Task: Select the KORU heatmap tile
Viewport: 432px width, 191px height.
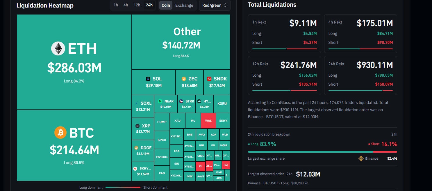Action: (x=222, y=104)
